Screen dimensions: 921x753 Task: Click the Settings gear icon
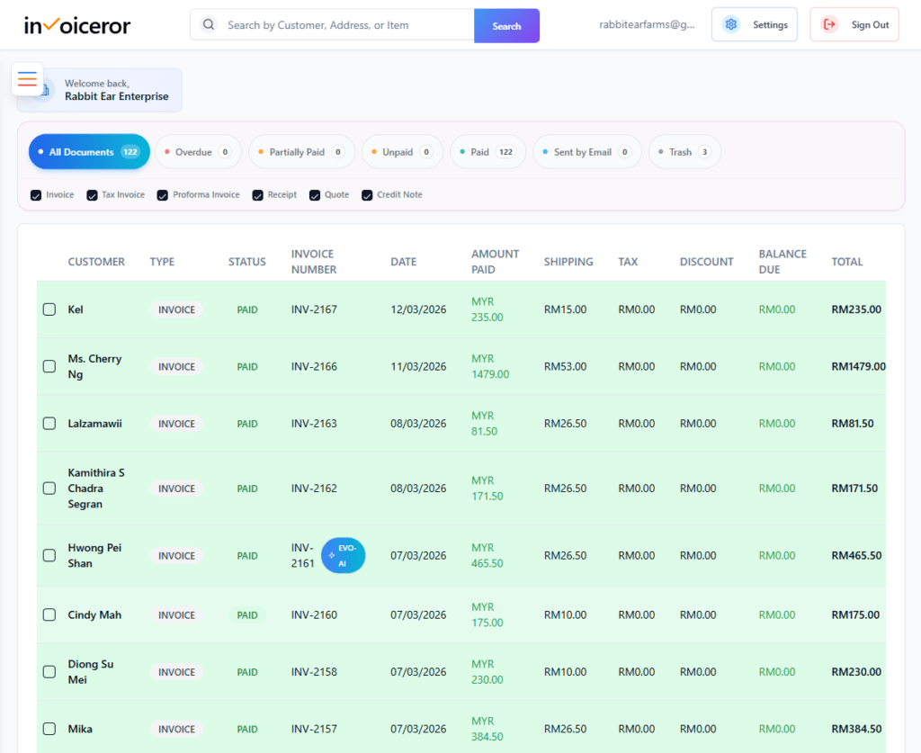pos(731,25)
